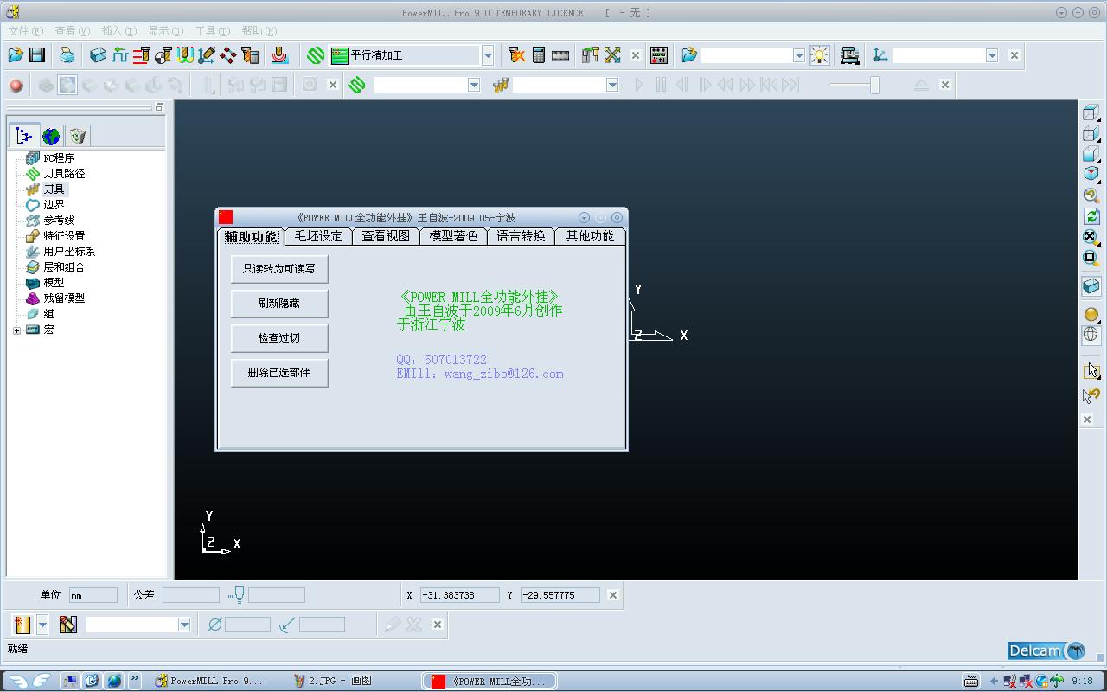Open project folder icon in main toolbar
The width and height of the screenshot is (1107, 692).
click(16, 55)
